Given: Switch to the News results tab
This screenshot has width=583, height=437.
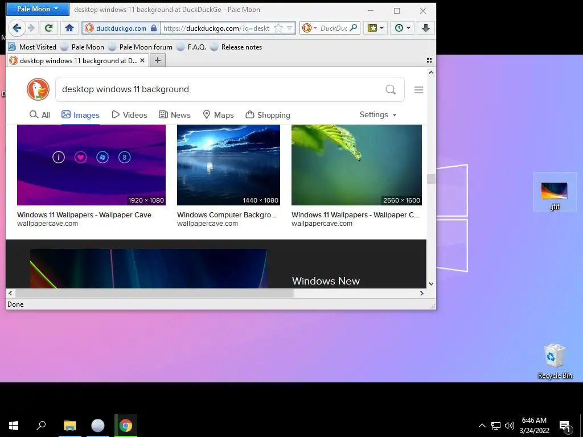Looking at the screenshot, I should tap(175, 115).
